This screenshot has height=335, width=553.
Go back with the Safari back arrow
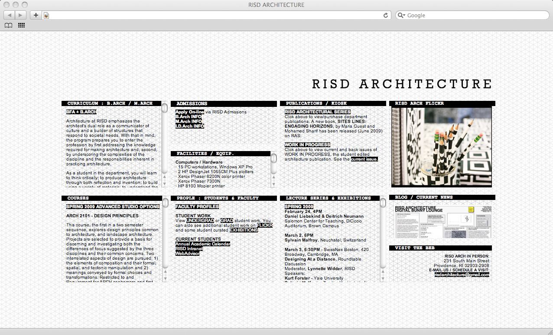coord(10,15)
